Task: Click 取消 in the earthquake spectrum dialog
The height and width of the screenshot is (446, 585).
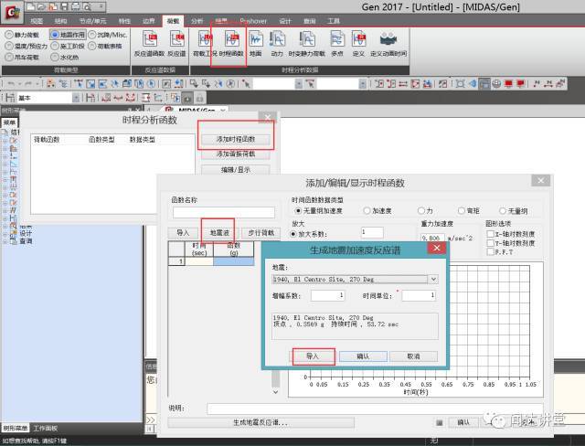Action: pyautogui.click(x=413, y=356)
